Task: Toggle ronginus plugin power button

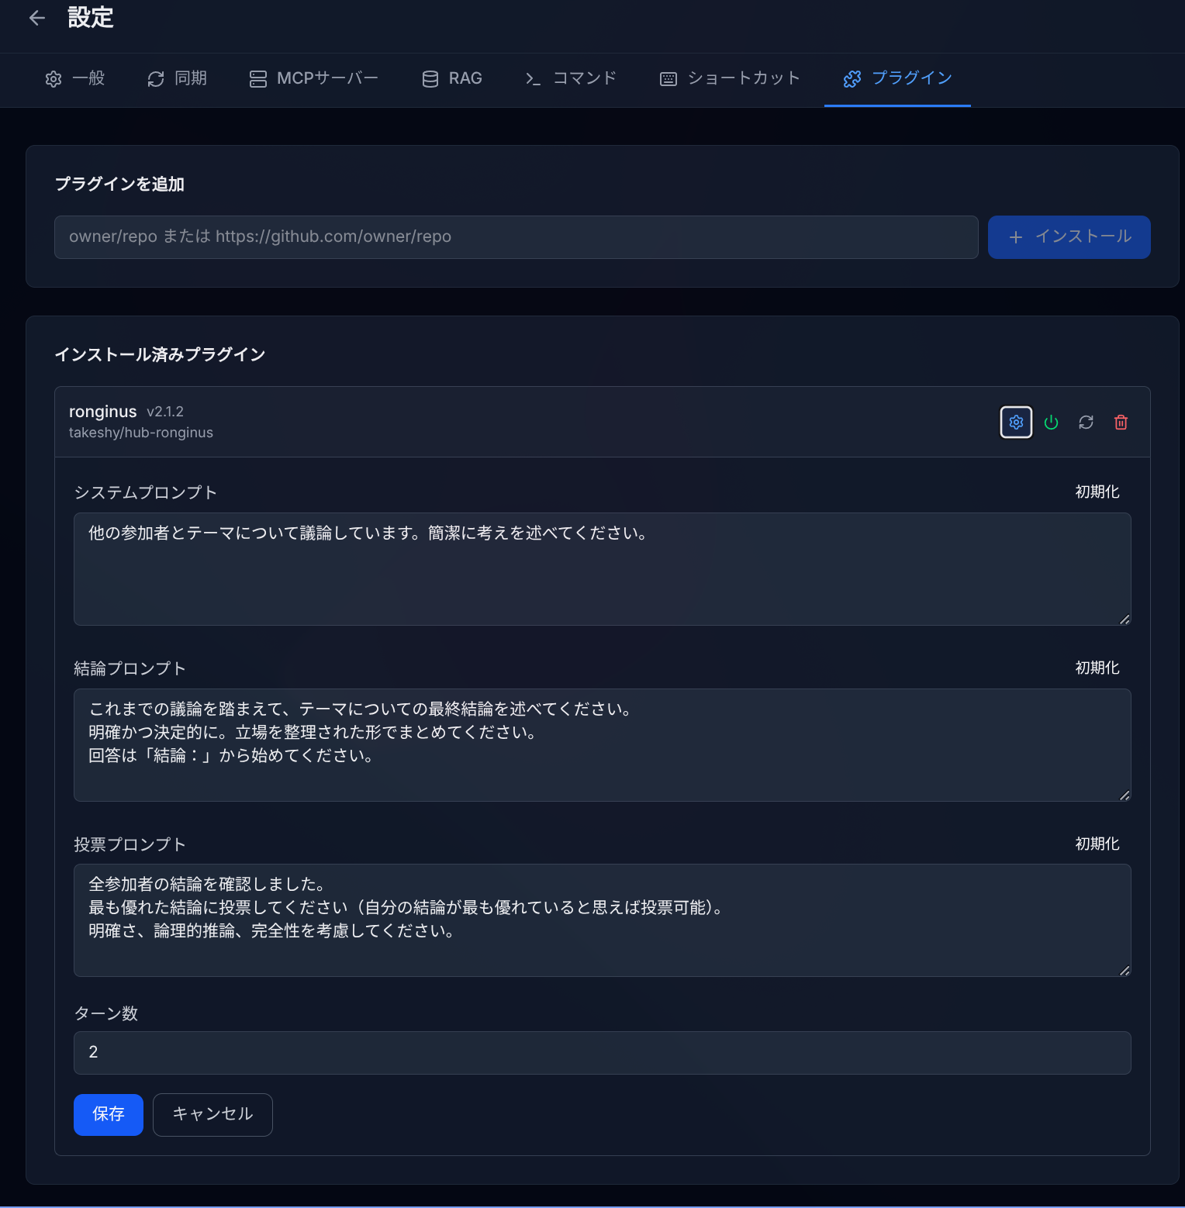Action: pos(1051,423)
